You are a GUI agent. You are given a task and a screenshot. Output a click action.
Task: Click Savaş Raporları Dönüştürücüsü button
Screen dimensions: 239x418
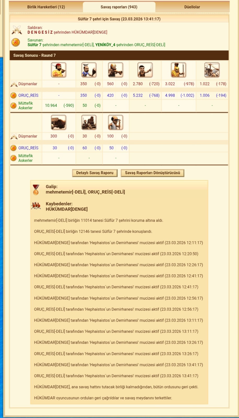click(x=152, y=173)
